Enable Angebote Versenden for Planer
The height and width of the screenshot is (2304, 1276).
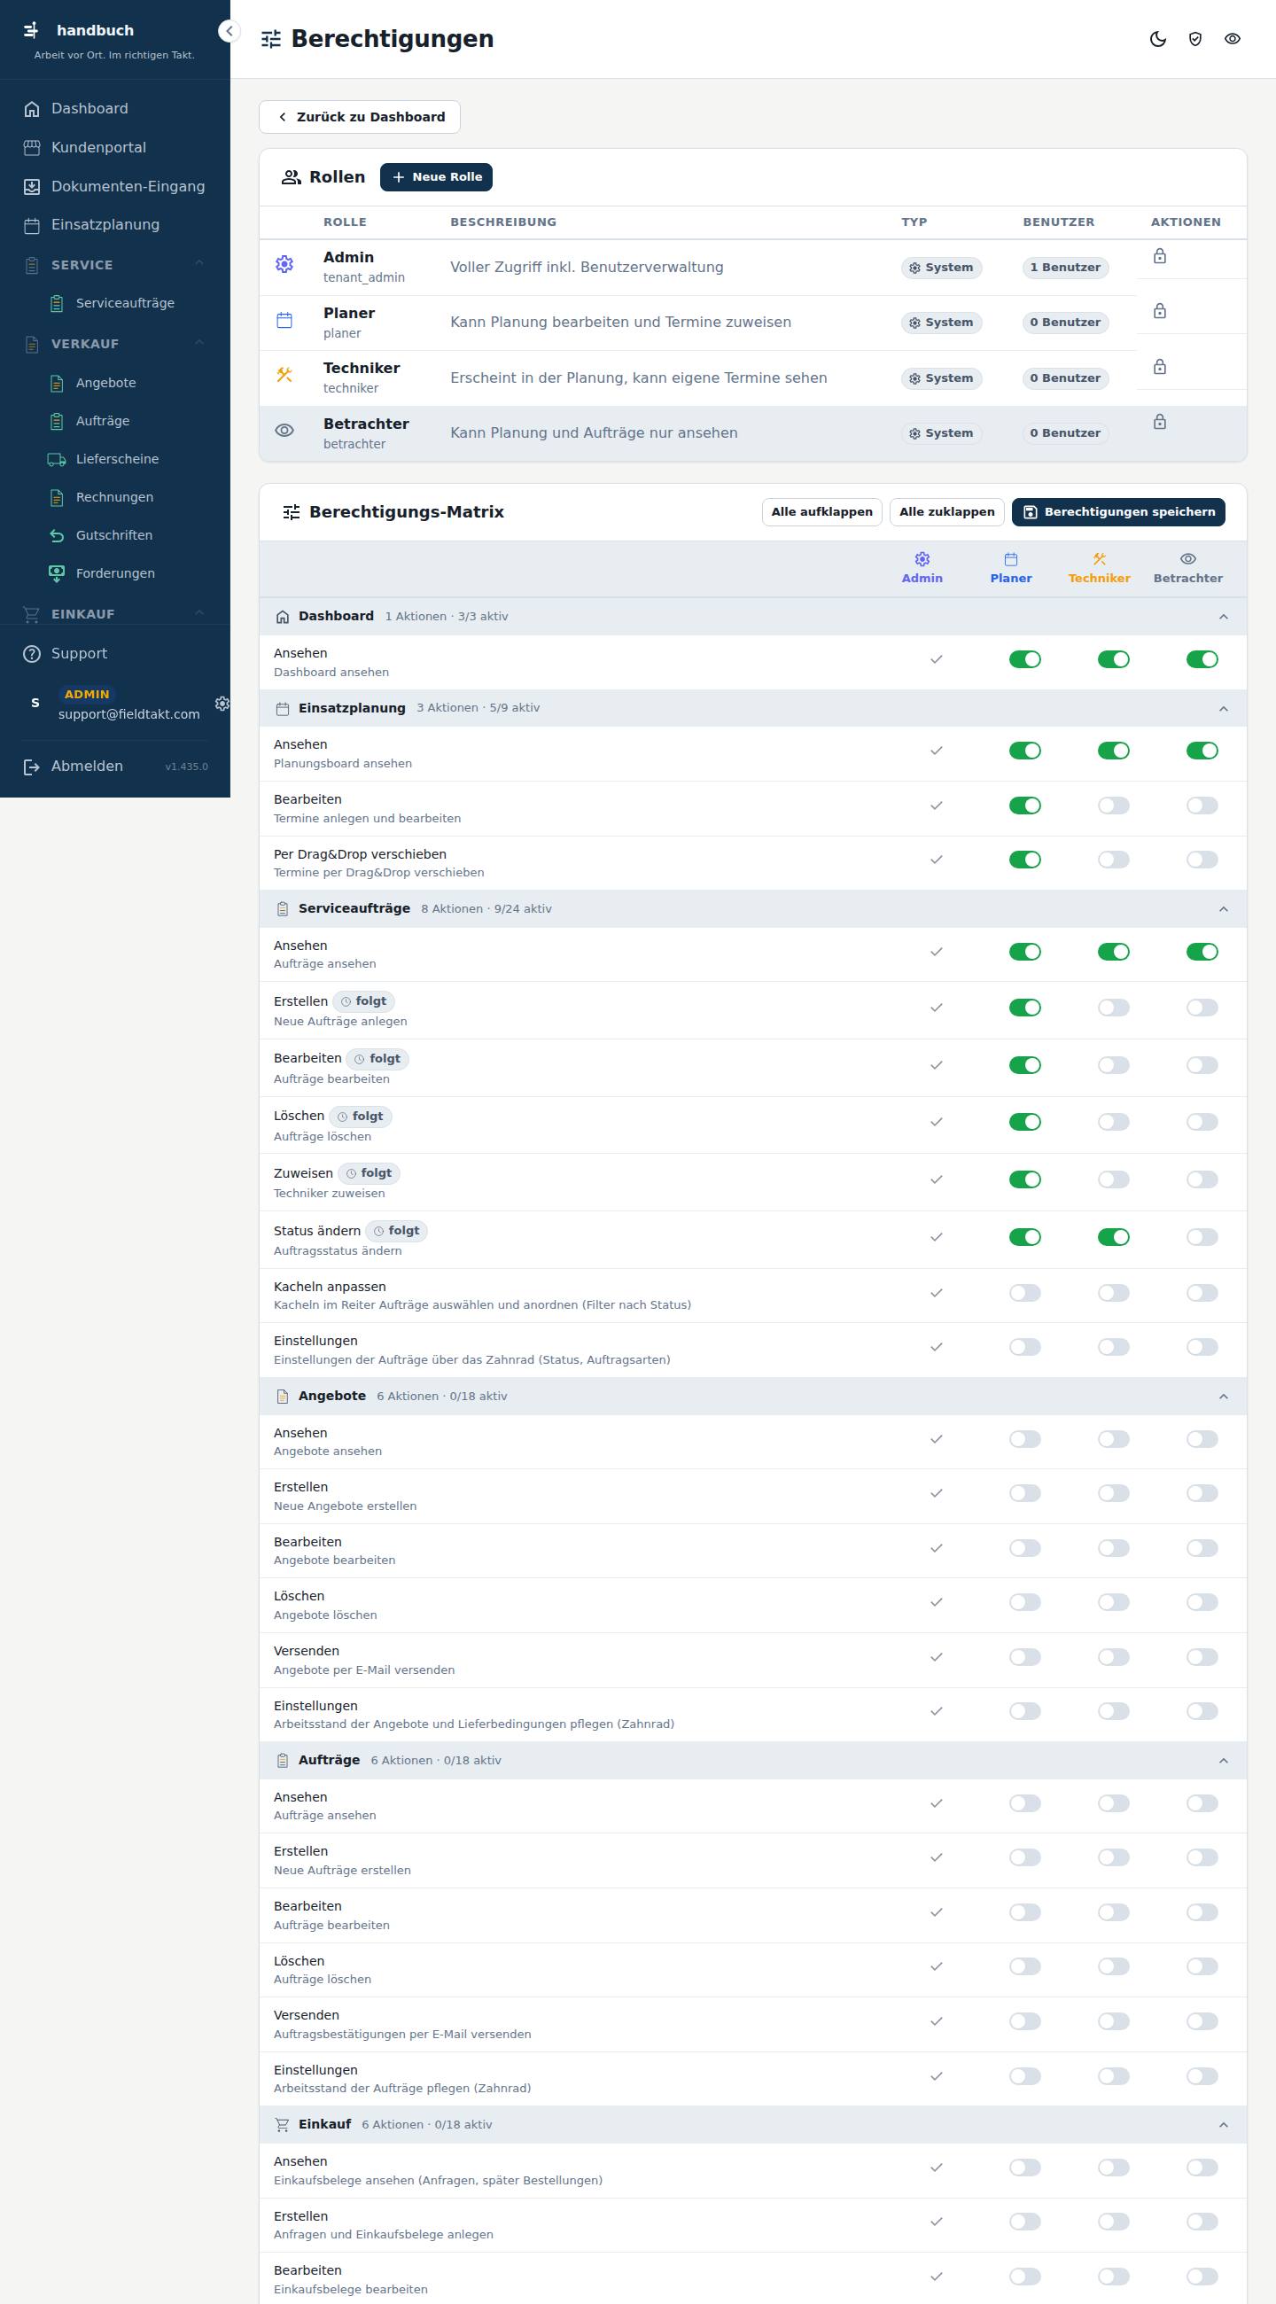pos(1024,1657)
